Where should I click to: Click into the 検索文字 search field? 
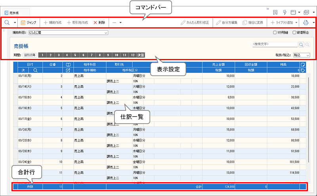[x=275, y=45]
